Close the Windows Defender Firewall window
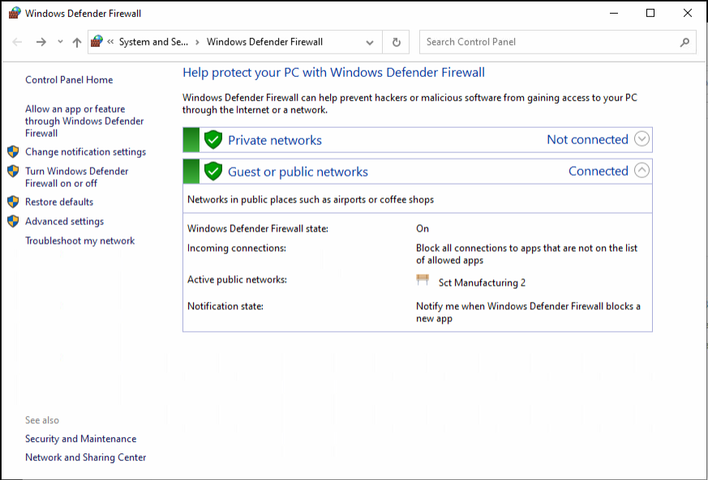 coord(688,13)
